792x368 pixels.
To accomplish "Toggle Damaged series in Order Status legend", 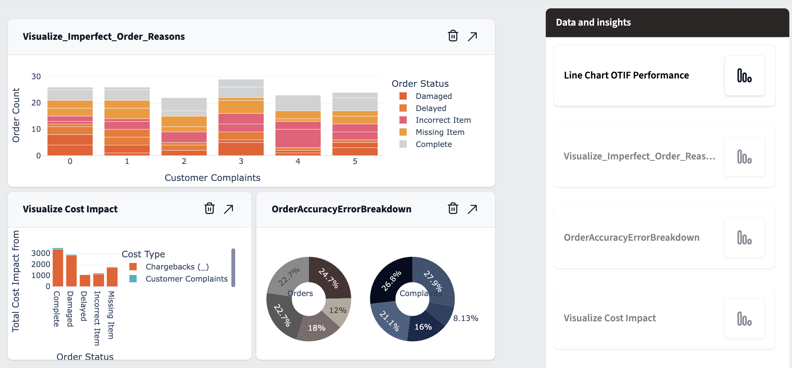I will pos(433,96).
